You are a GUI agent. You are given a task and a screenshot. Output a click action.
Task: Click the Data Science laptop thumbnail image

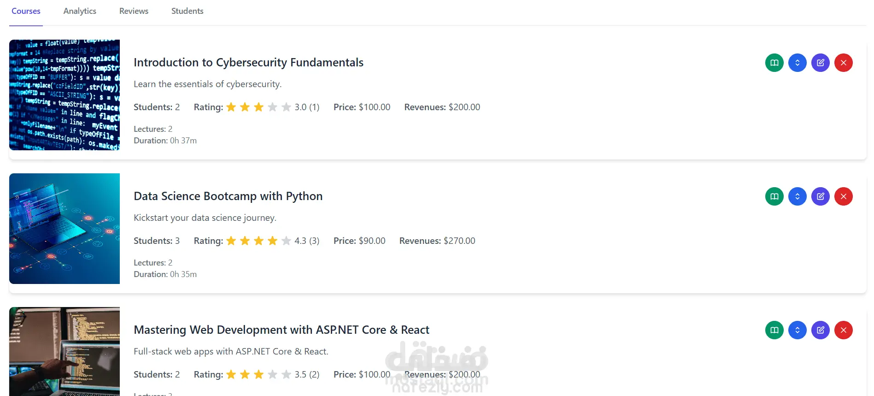click(x=65, y=229)
